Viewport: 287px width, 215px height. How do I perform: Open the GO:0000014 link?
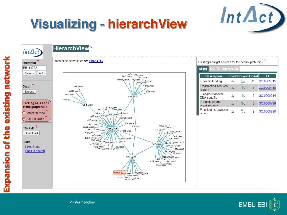(x=267, y=96)
